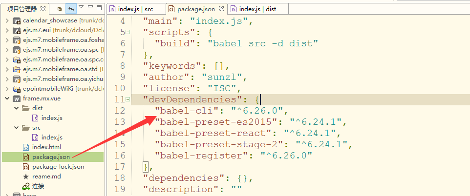This screenshot has width=470, height=196.
Task: Switch to the index.js | src tab
Action: 136,9
